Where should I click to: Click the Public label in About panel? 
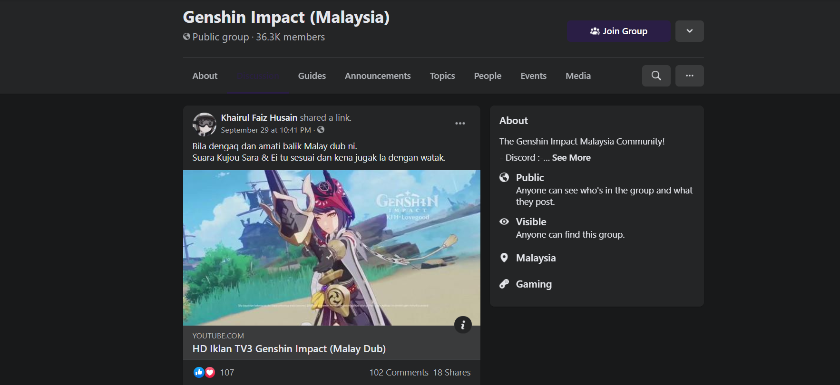pyautogui.click(x=530, y=178)
